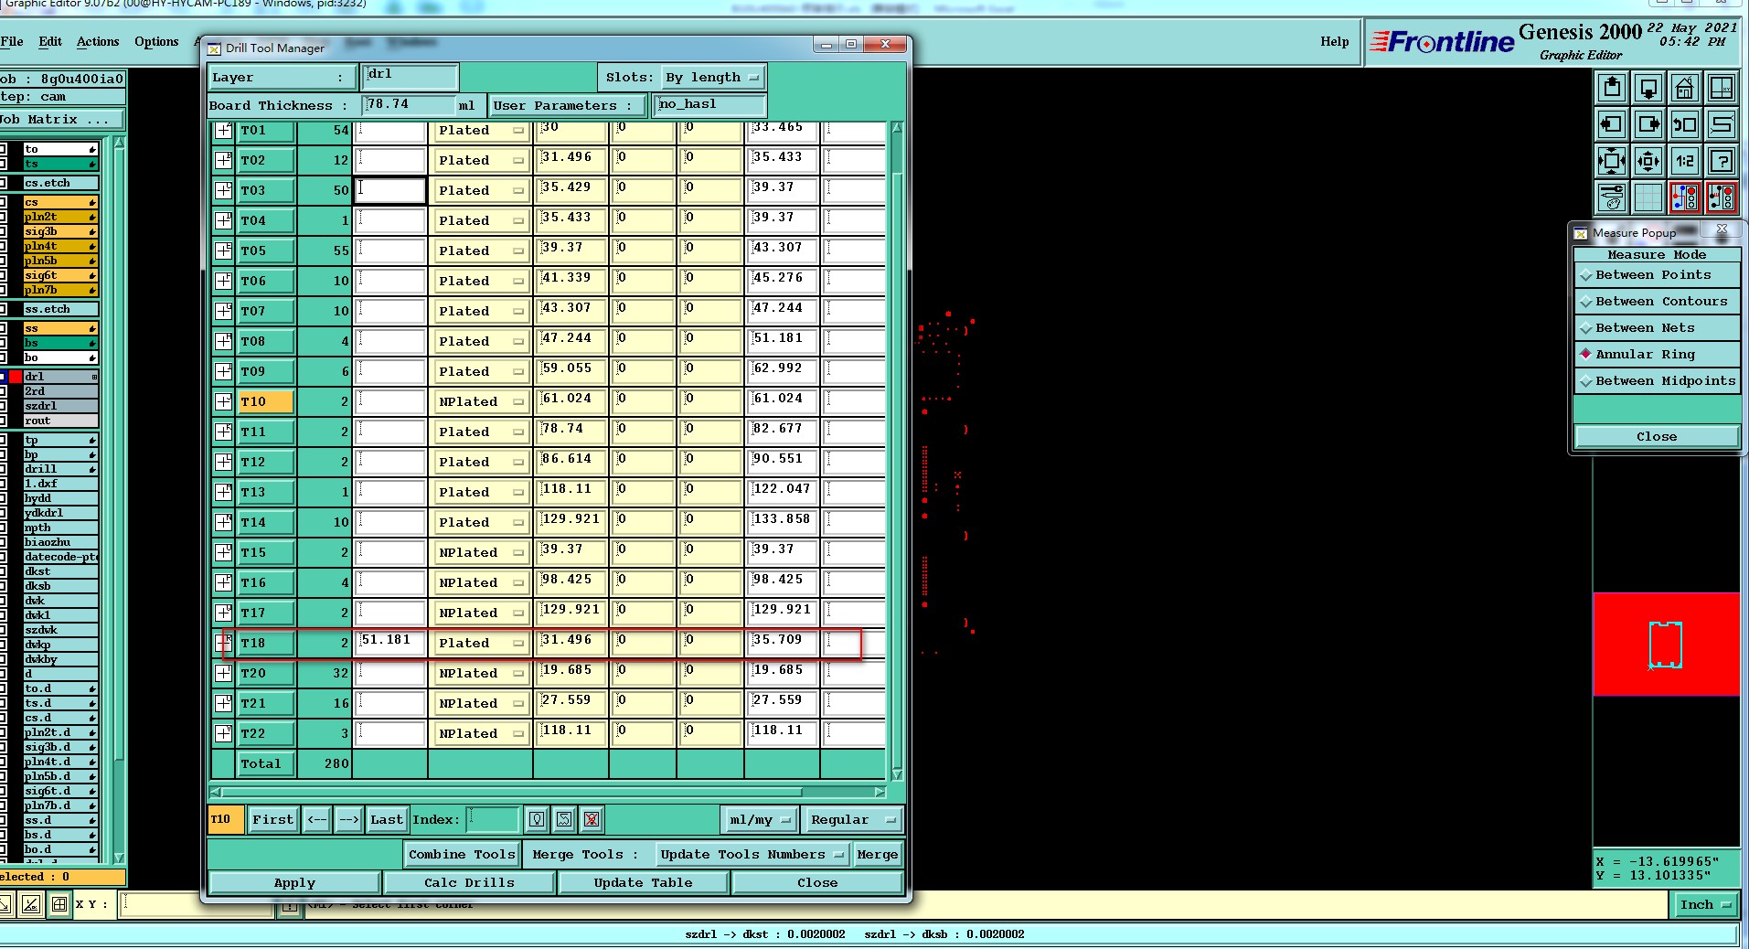Click the Update Table button
This screenshot has width=1749, height=949.
point(643,882)
